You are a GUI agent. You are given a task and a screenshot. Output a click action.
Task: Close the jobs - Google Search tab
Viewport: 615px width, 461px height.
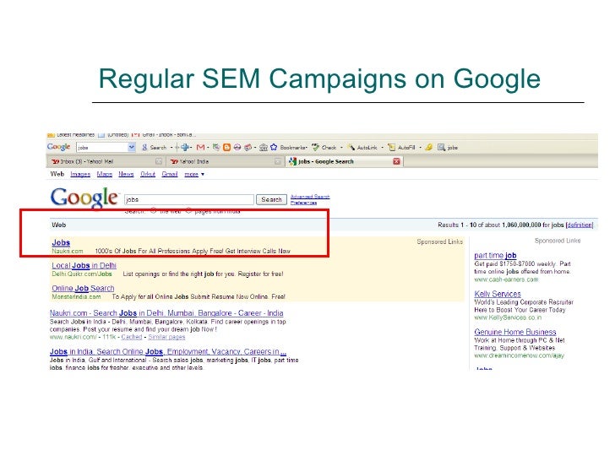tap(396, 161)
